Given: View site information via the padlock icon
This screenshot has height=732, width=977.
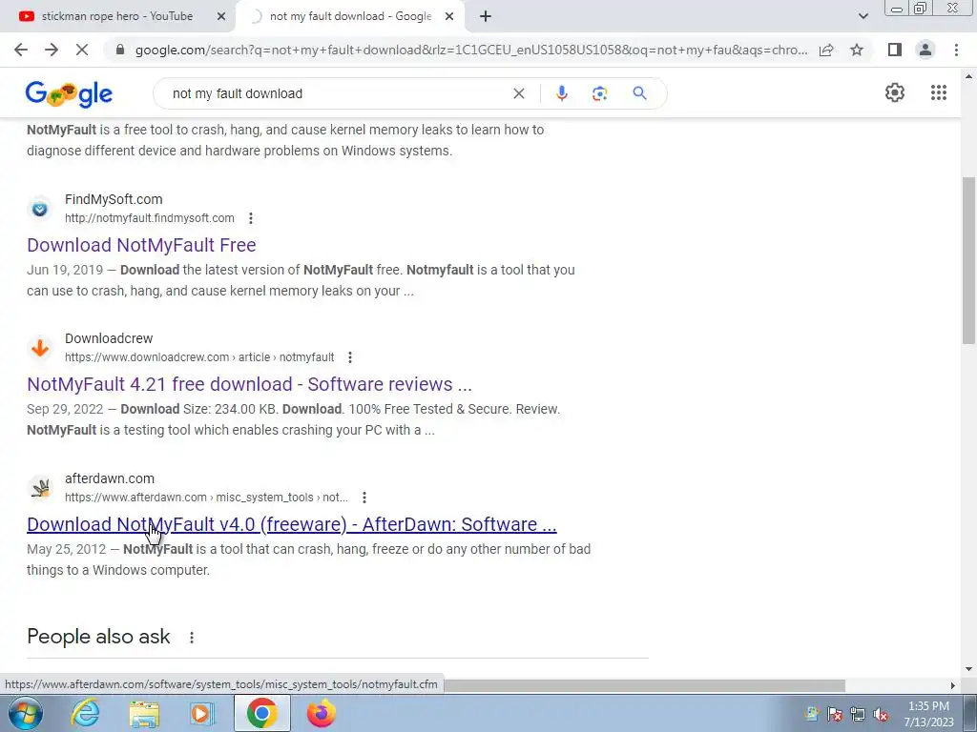Looking at the screenshot, I should point(120,50).
